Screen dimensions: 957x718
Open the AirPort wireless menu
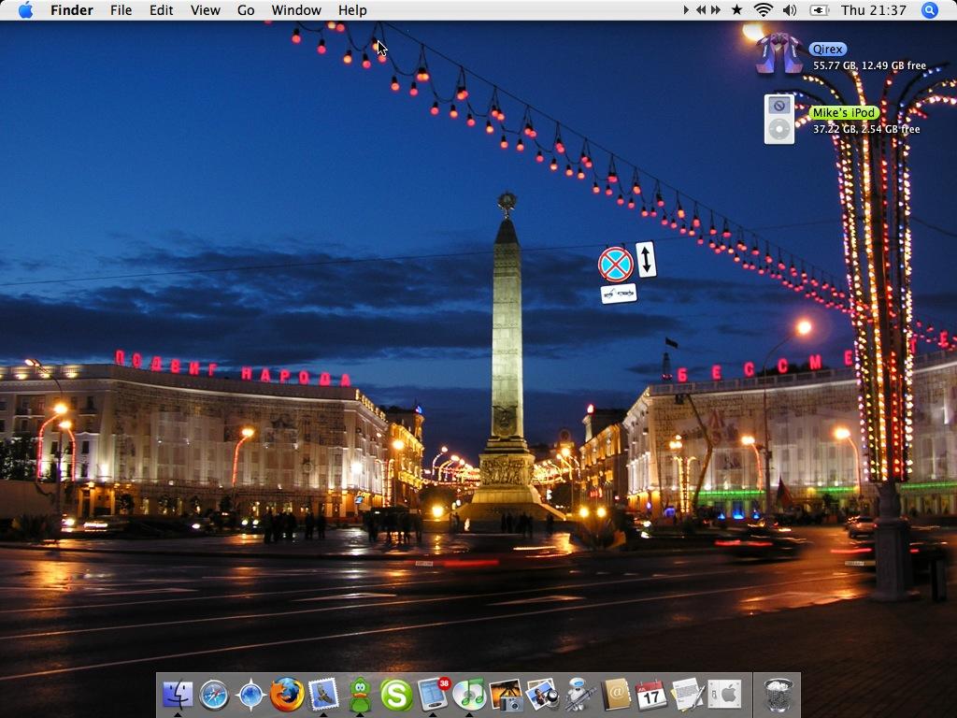coord(764,10)
